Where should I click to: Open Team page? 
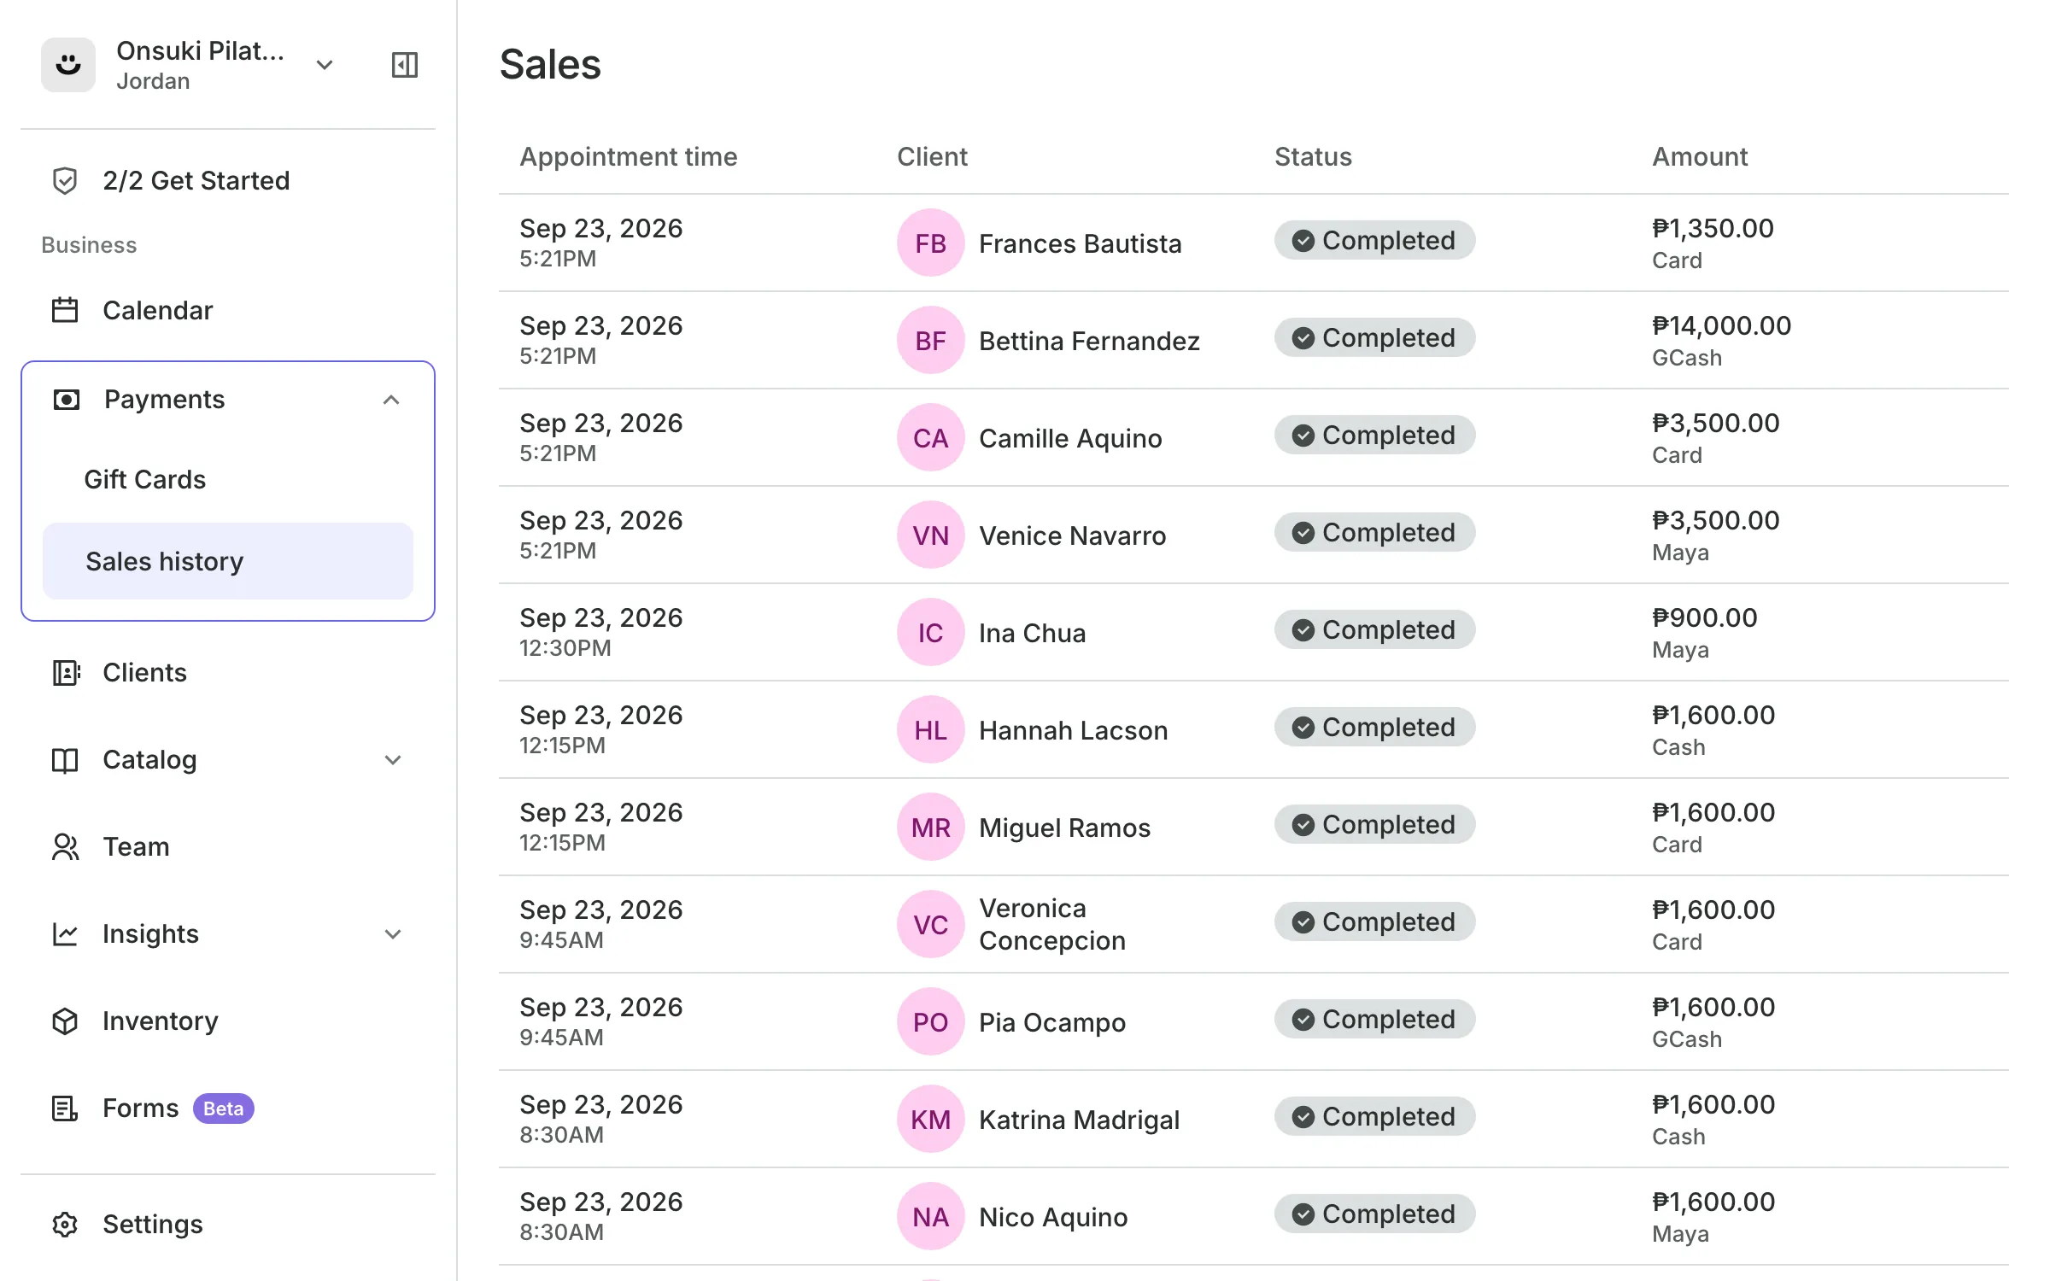pyautogui.click(x=136, y=847)
